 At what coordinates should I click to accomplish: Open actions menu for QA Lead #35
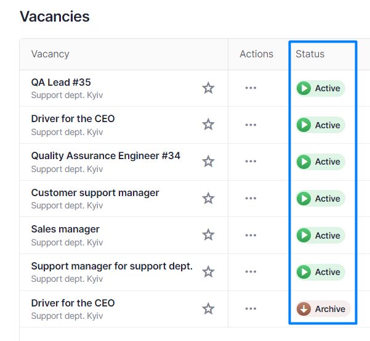click(x=251, y=88)
